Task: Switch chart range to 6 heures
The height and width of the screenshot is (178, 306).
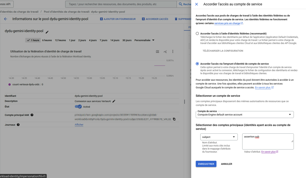Action: (47, 40)
